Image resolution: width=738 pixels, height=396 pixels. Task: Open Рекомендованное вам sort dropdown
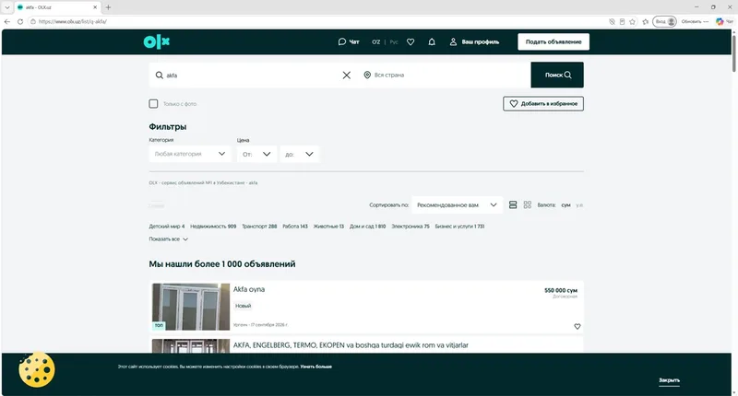pos(457,204)
